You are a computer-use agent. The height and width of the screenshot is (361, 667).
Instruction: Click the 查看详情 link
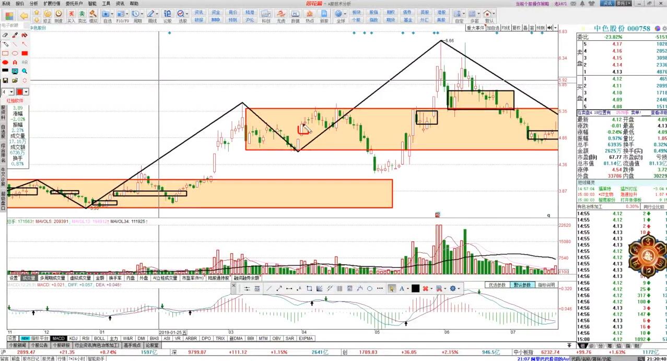click(658, 112)
